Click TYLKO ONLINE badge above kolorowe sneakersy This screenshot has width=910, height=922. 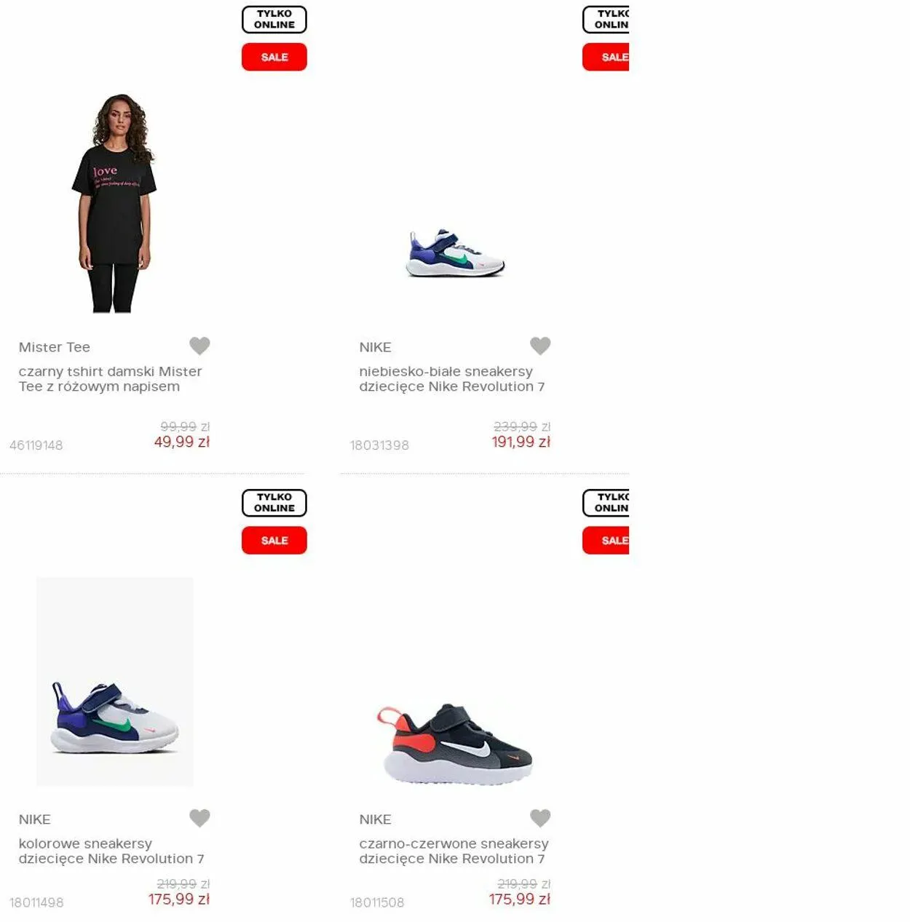(274, 503)
